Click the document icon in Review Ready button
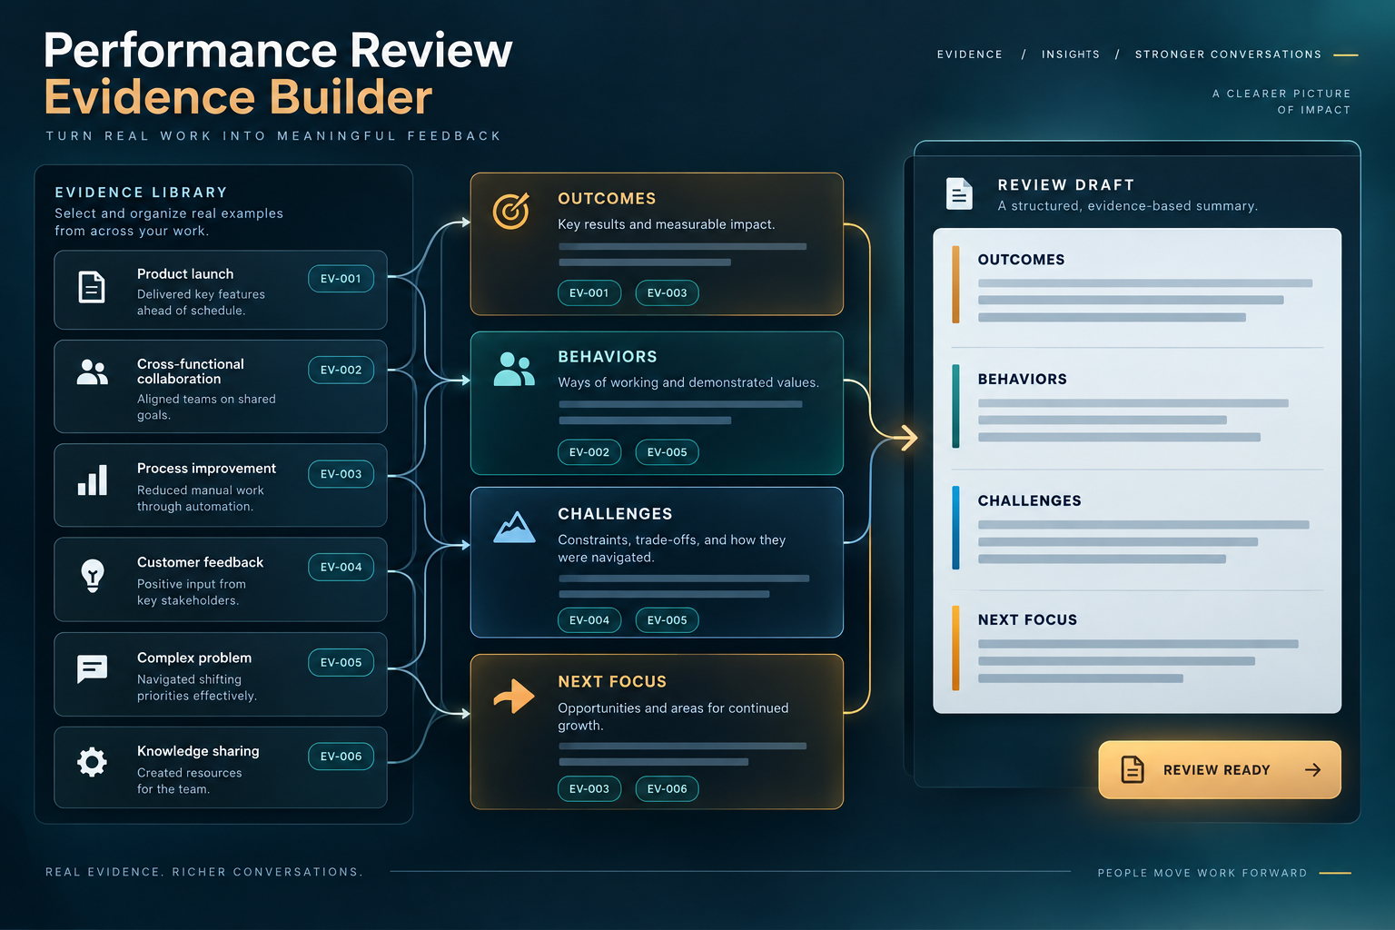This screenshot has width=1395, height=930. coord(1133,769)
